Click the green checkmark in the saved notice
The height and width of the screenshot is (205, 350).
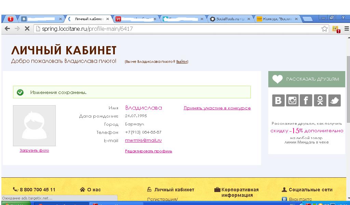20,92
